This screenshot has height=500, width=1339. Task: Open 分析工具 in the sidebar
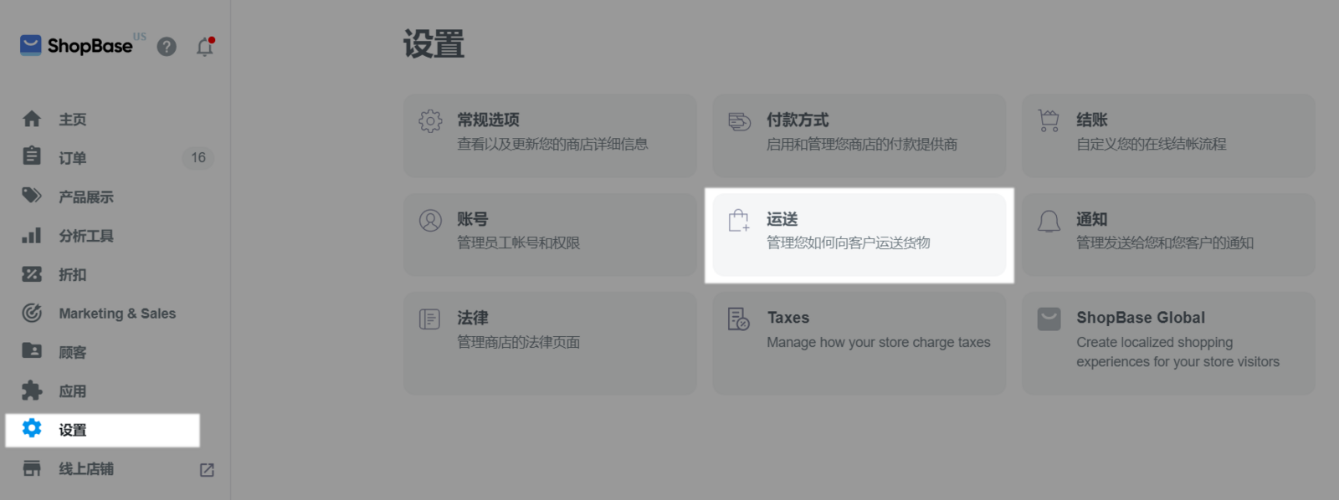(85, 236)
